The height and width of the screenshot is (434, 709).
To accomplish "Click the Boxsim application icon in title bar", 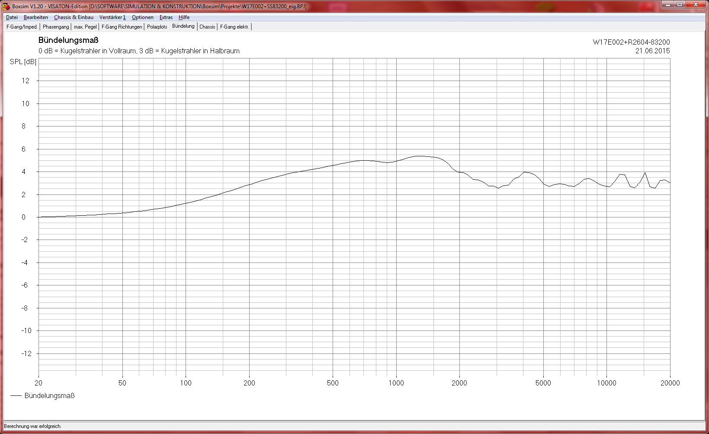I will click(6, 6).
